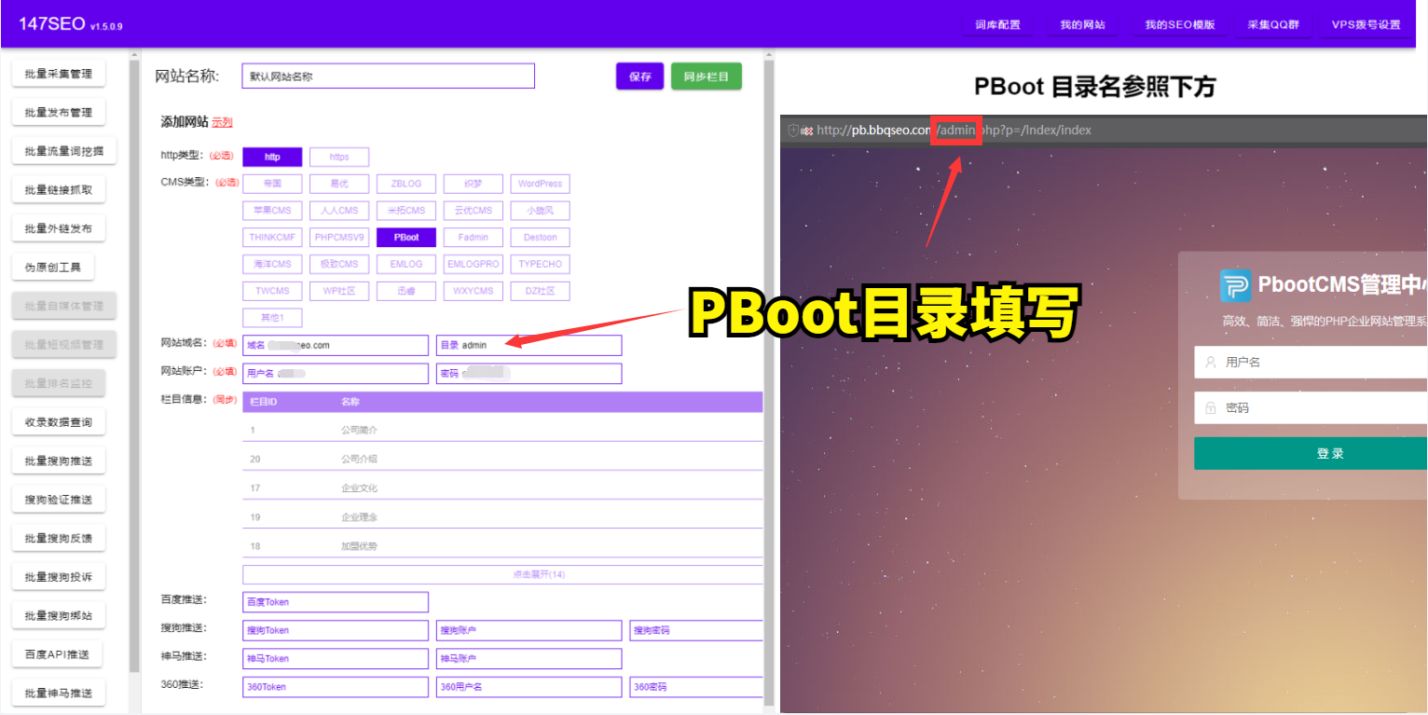Image resolution: width=1428 pixels, height=715 pixels.
Task: Pick 织梦 CMS type option
Action: tap(474, 184)
